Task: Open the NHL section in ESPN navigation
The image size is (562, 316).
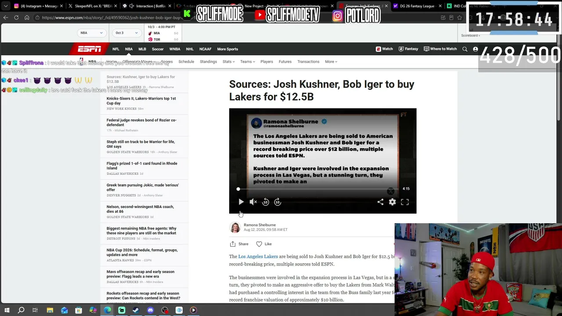Action: [x=190, y=49]
